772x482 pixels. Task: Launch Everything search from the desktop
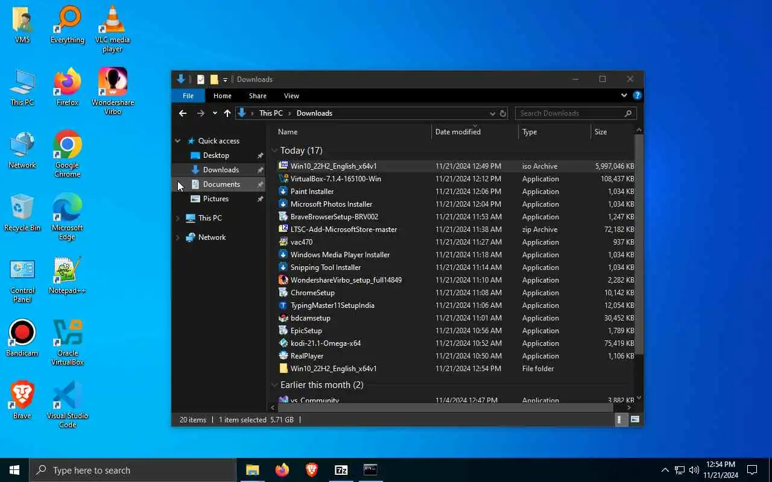pos(67,25)
